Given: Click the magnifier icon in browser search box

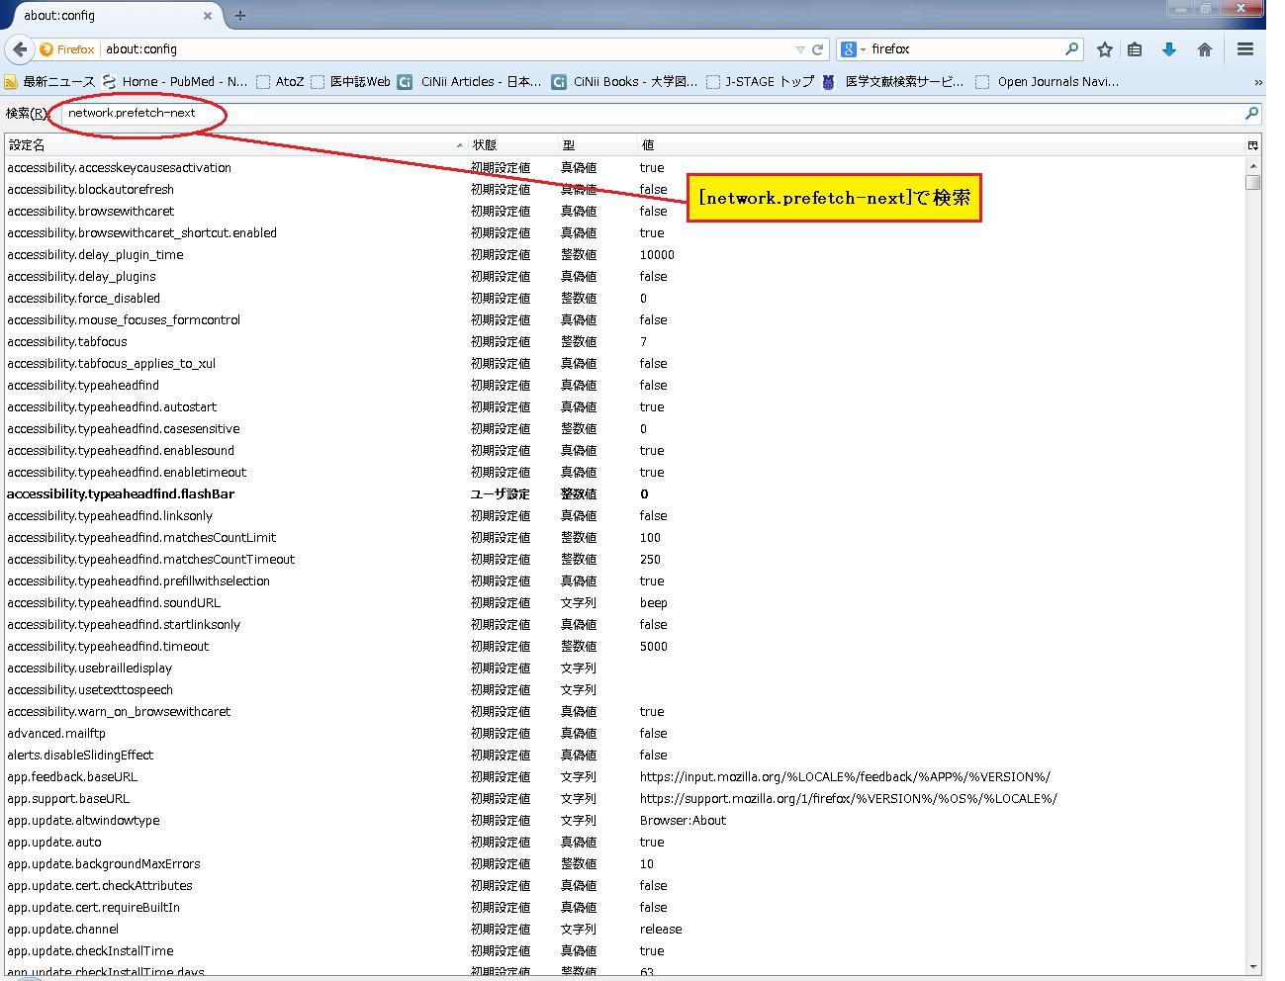Looking at the screenshot, I should [x=1071, y=48].
